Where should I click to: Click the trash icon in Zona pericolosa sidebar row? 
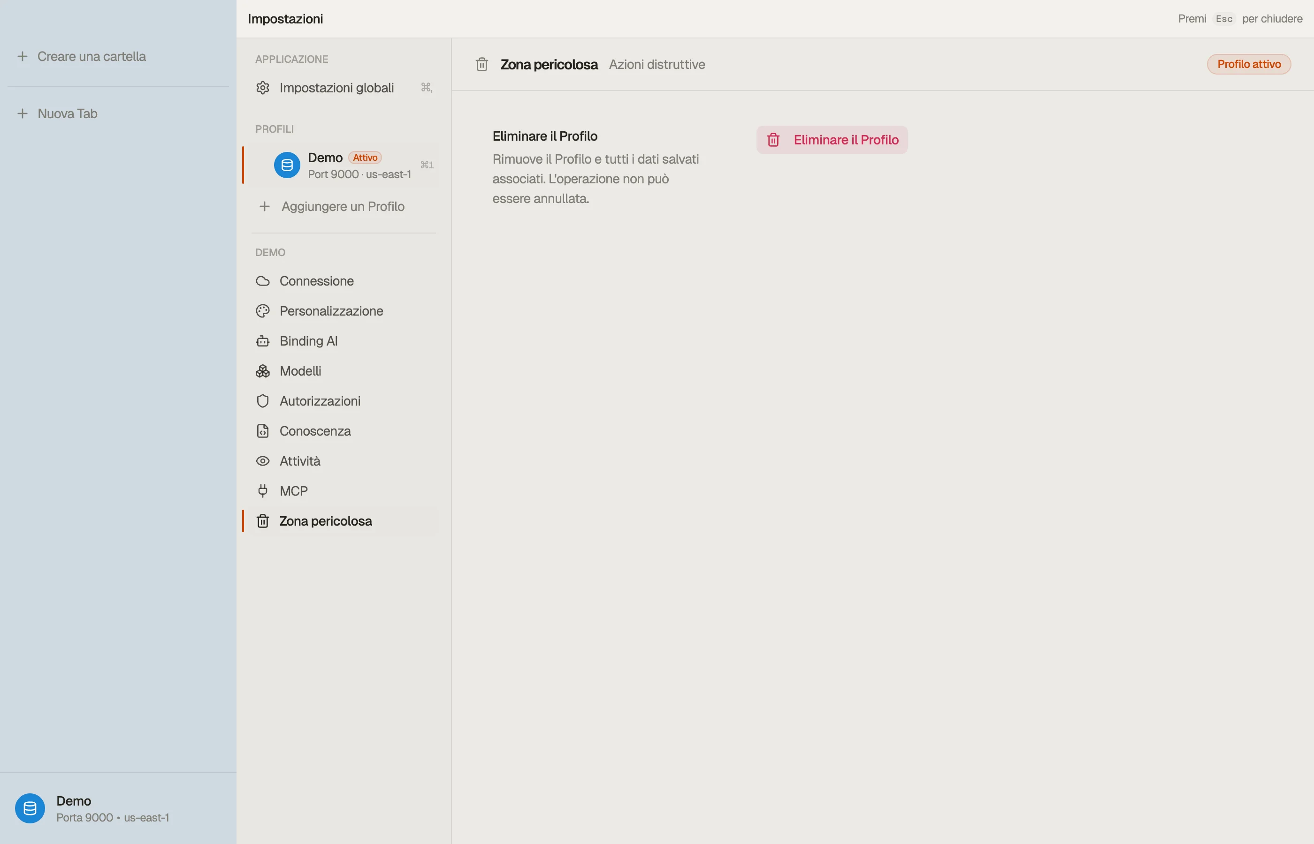pyautogui.click(x=263, y=521)
